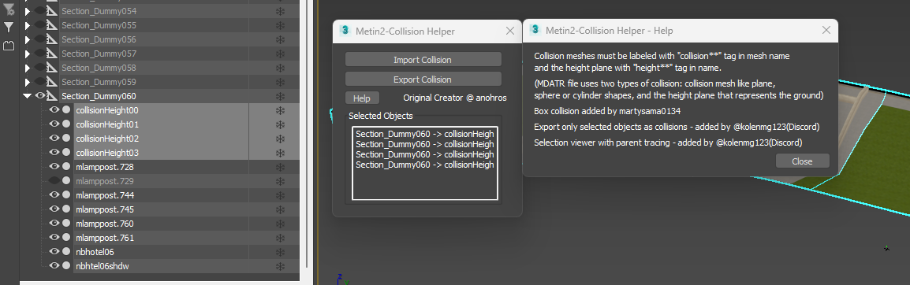The image size is (910, 285).
Task: Click 3ds Max icon in Collision Helper title
Action: pos(346,31)
